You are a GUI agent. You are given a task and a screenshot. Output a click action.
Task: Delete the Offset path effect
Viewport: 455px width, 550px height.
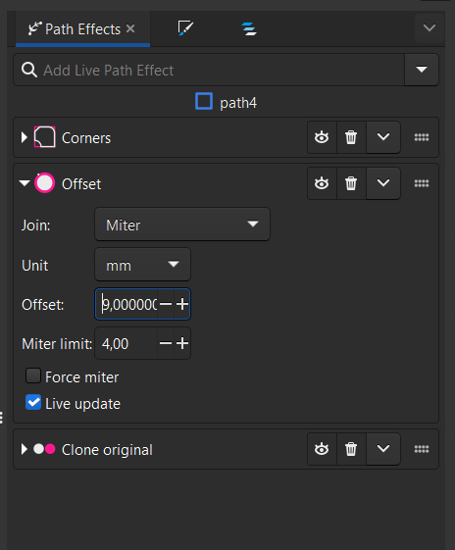click(x=351, y=183)
